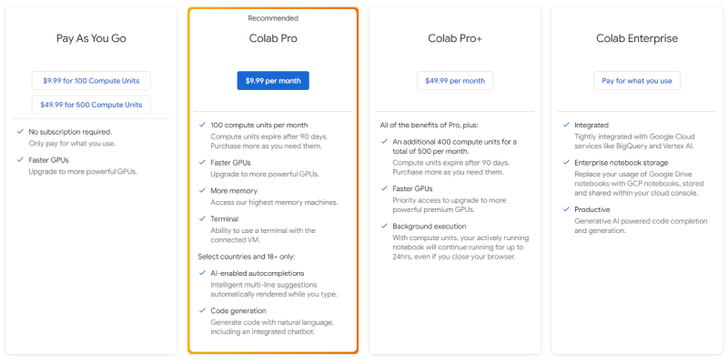Viewport: 728px width, 364px height.
Task: Click checkmark next to 100 compute units per month
Action: (201, 125)
